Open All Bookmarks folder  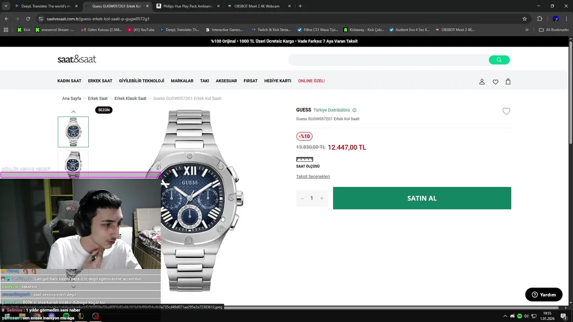pos(554,30)
